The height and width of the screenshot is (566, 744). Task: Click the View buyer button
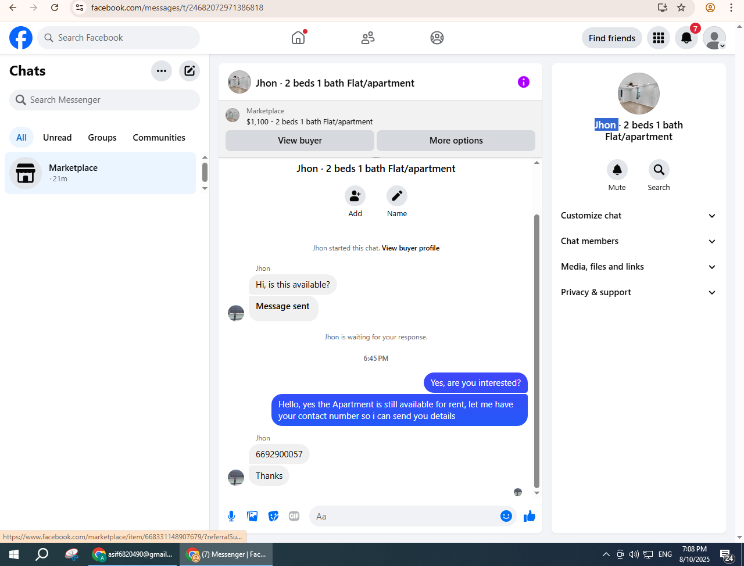coord(300,141)
